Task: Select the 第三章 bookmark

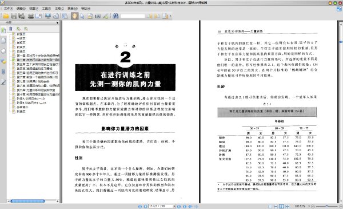Action: 38,64
